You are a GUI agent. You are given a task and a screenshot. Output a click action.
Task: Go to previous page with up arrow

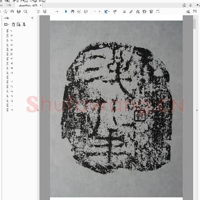[38, 12]
